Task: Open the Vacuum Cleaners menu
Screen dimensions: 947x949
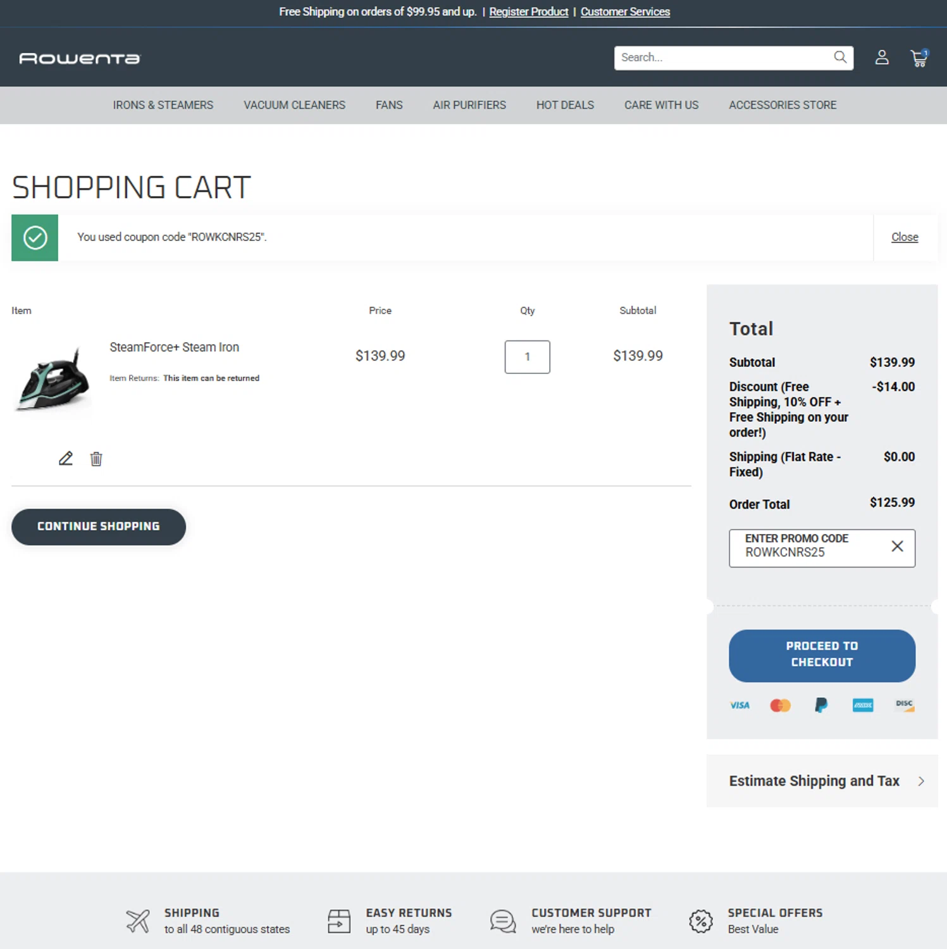Action: coord(295,105)
